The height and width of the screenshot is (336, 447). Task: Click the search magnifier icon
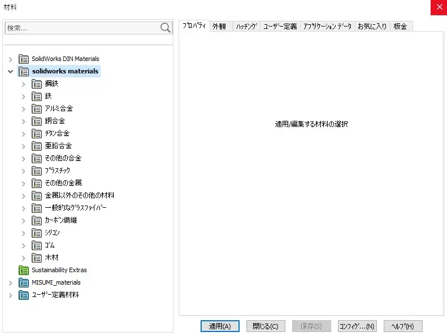(165, 28)
